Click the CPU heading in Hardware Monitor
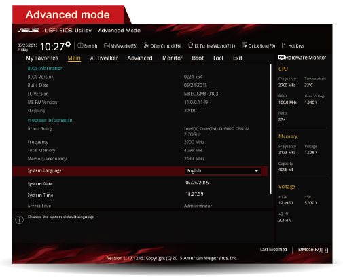Screen dimensions: 343x279 pyautogui.click(x=283, y=69)
